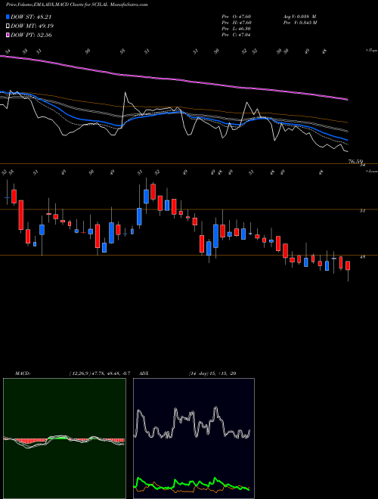Click the 'Pre O: 47.60' open value
Screen dimensions: 378x499
click(237, 16)
